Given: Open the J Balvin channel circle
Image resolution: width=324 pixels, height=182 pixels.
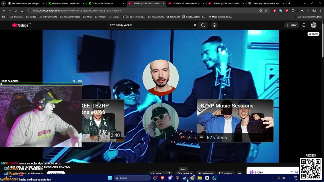Looking at the screenshot, I should point(160,78).
